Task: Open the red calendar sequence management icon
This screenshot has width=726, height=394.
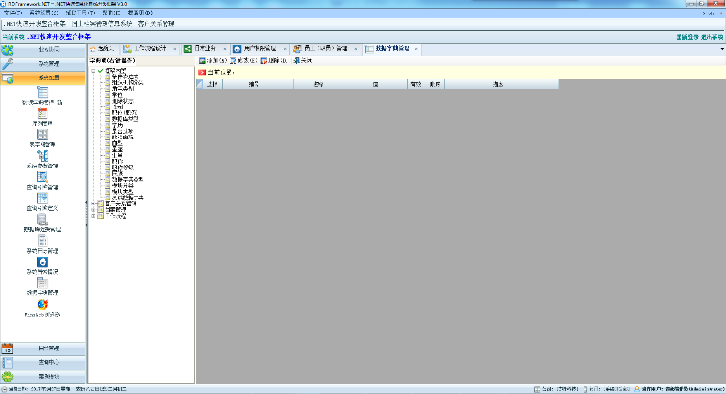Action: [x=43, y=113]
